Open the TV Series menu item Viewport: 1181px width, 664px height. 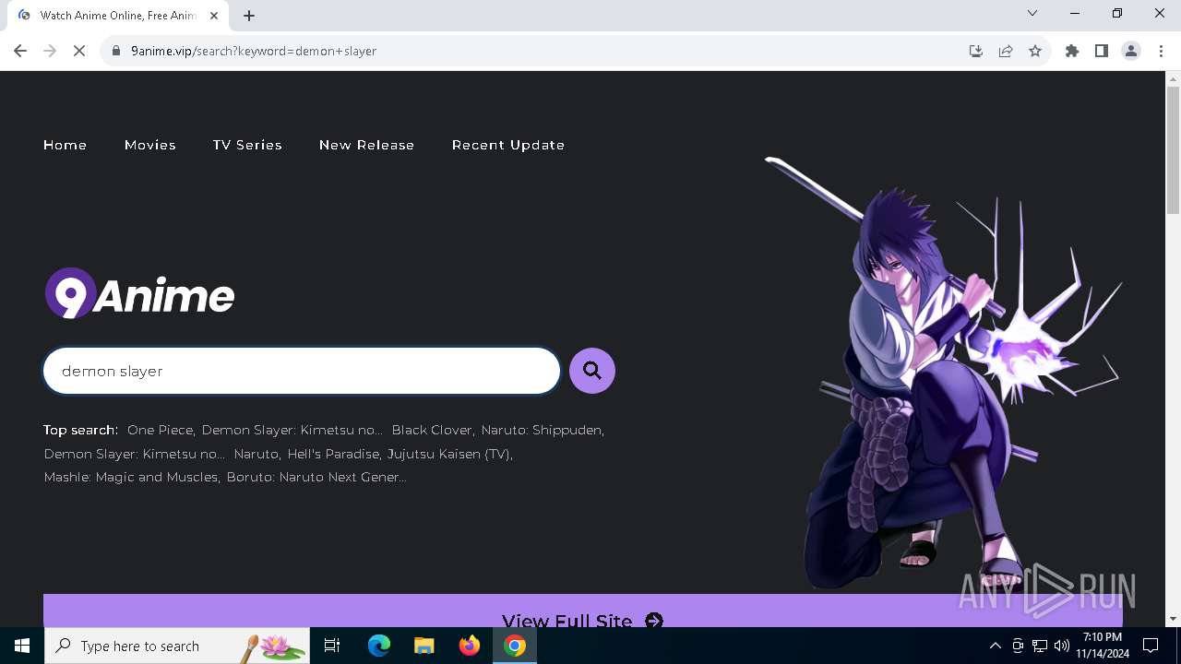pos(247,145)
